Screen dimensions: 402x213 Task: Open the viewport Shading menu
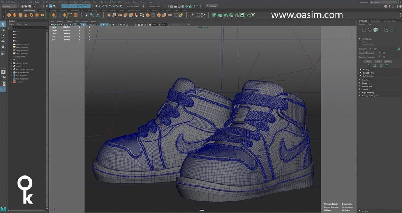click(60, 22)
